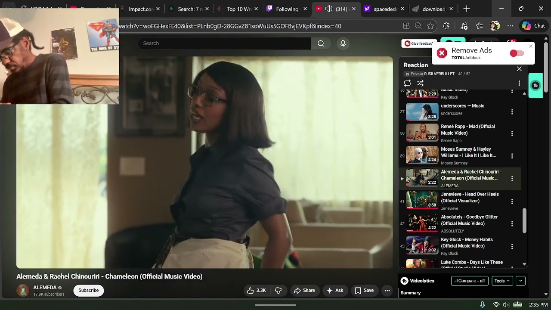Subscribe to the ALEMEDA channel

[x=89, y=291]
